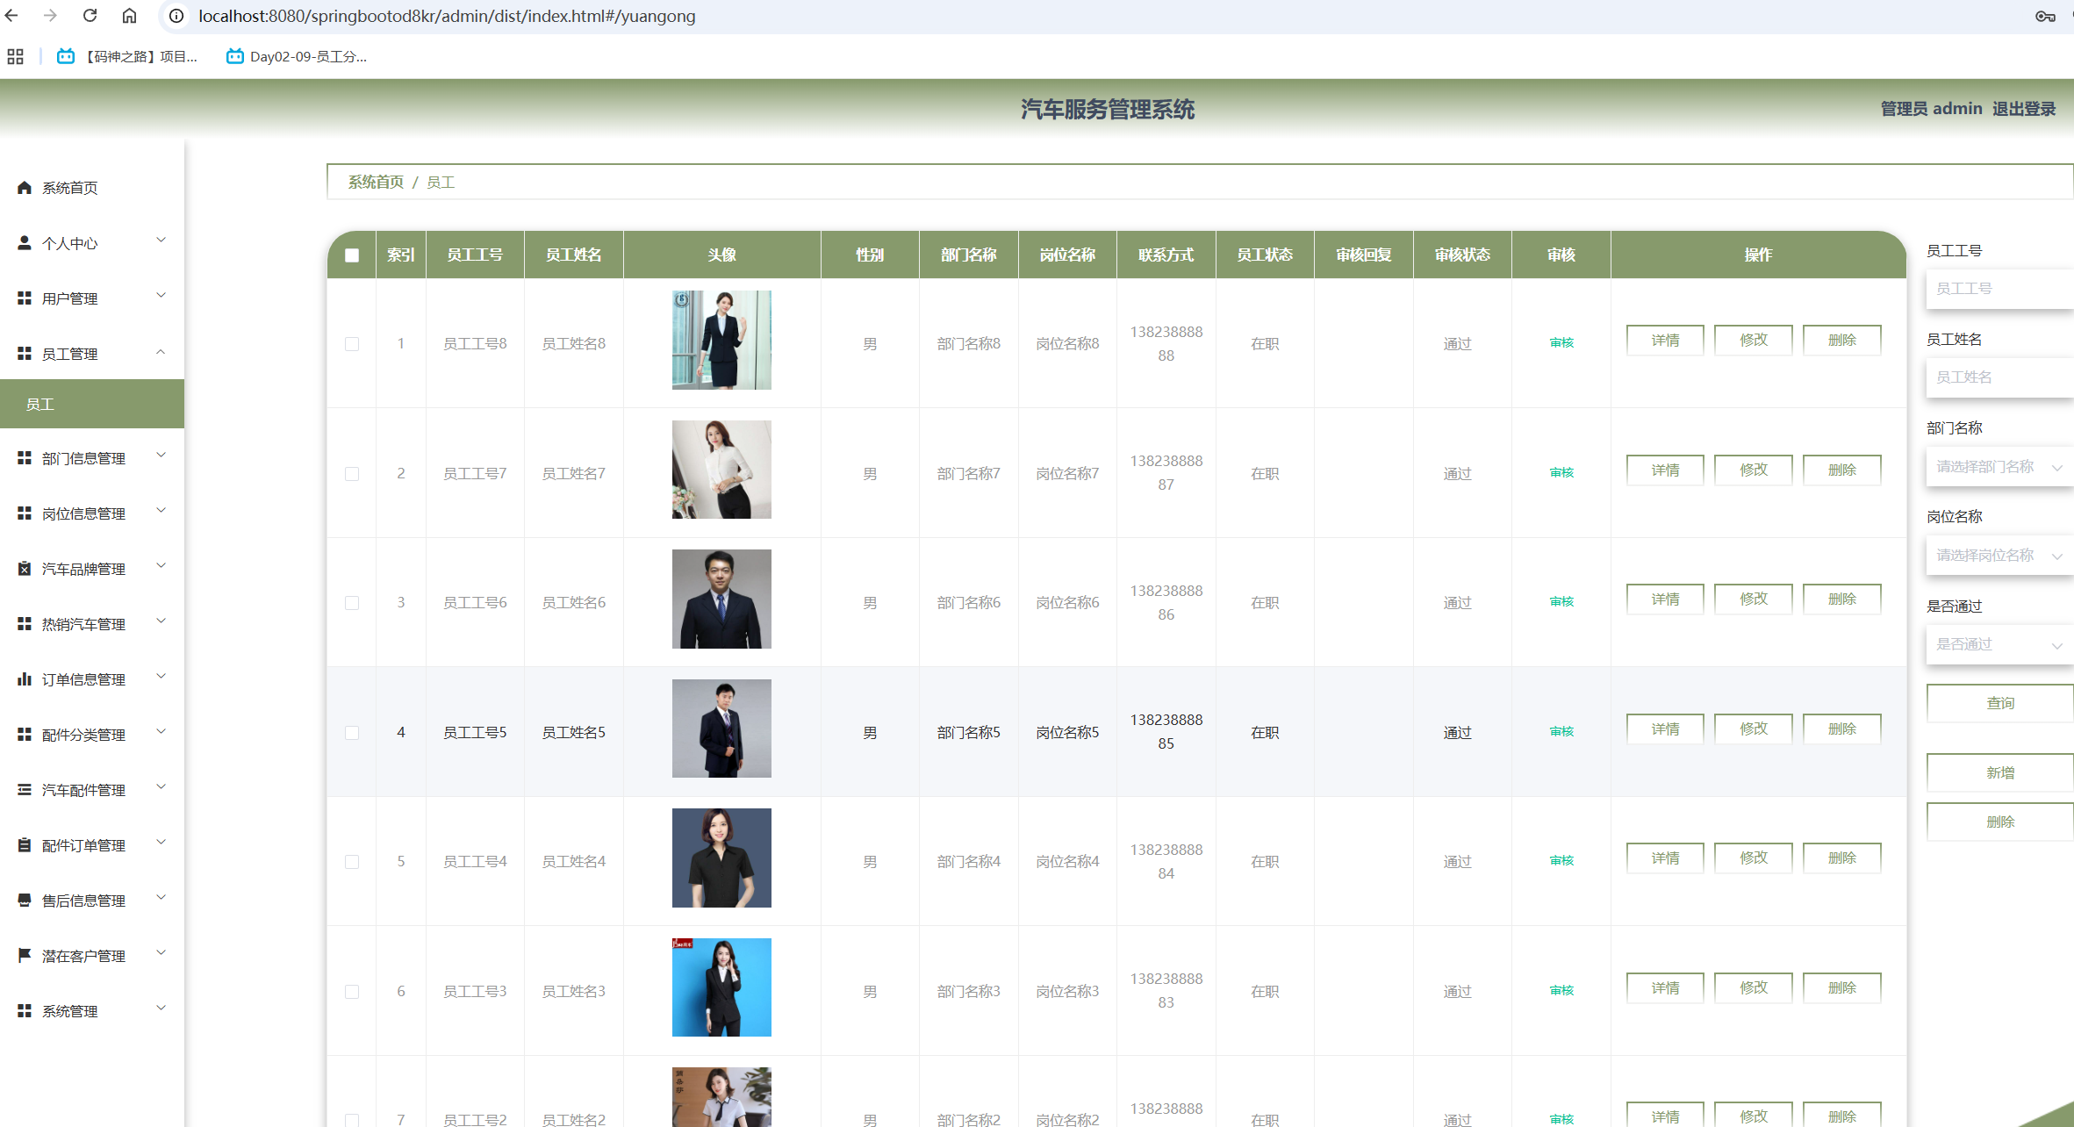This screenshot has width=2074, height=1127.
Task: Click the clipboard icon beside 汽车品牌管理
Action: click(x=25, y=568)
